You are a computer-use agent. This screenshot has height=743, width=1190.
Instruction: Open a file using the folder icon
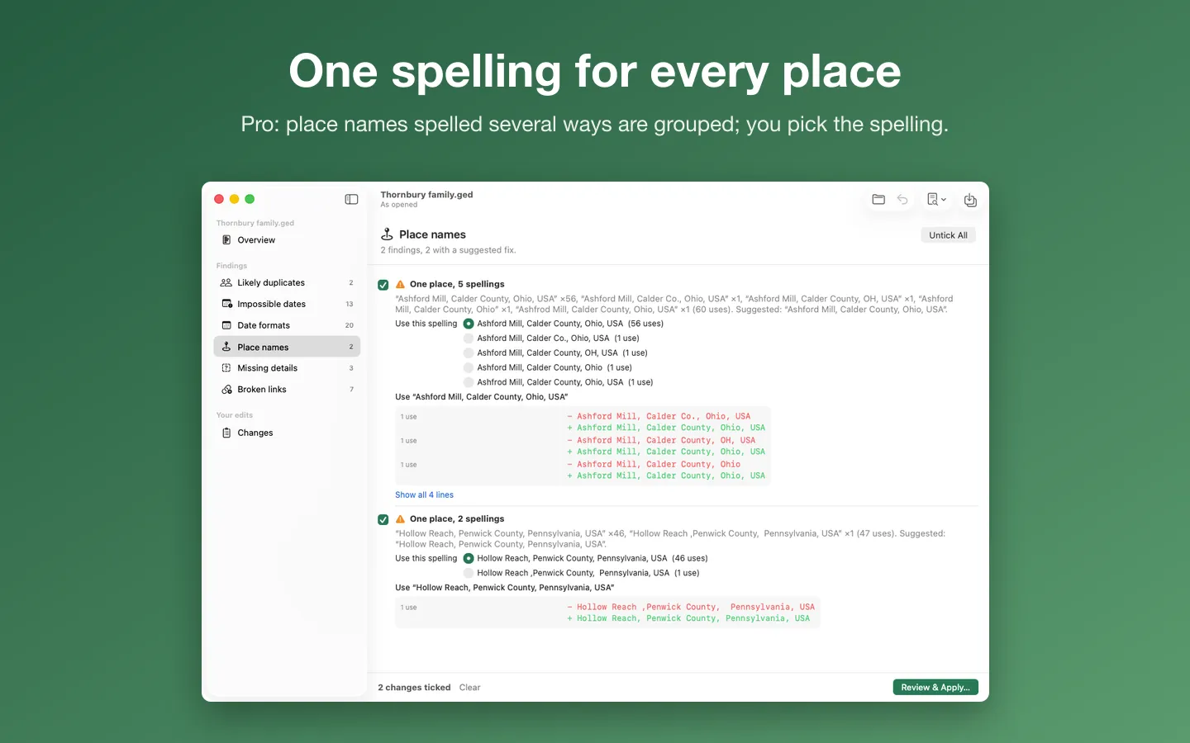coord(878,200)
